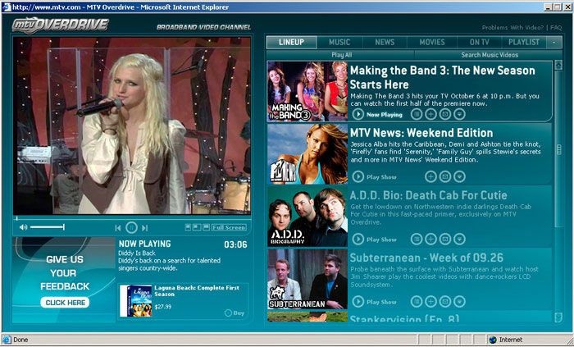
Task: Mute the player using the speaker icon
Action: coord(23,227)
